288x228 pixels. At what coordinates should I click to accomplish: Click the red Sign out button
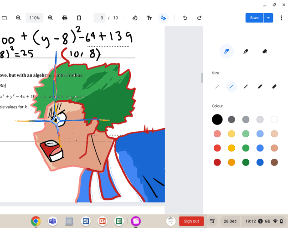191,221
